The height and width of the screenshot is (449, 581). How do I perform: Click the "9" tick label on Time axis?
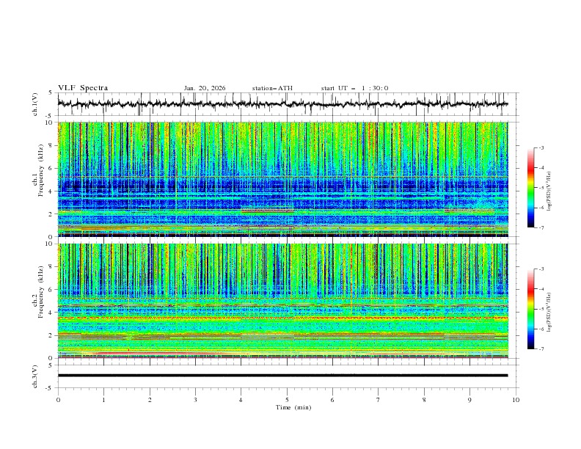coord(469,400)
